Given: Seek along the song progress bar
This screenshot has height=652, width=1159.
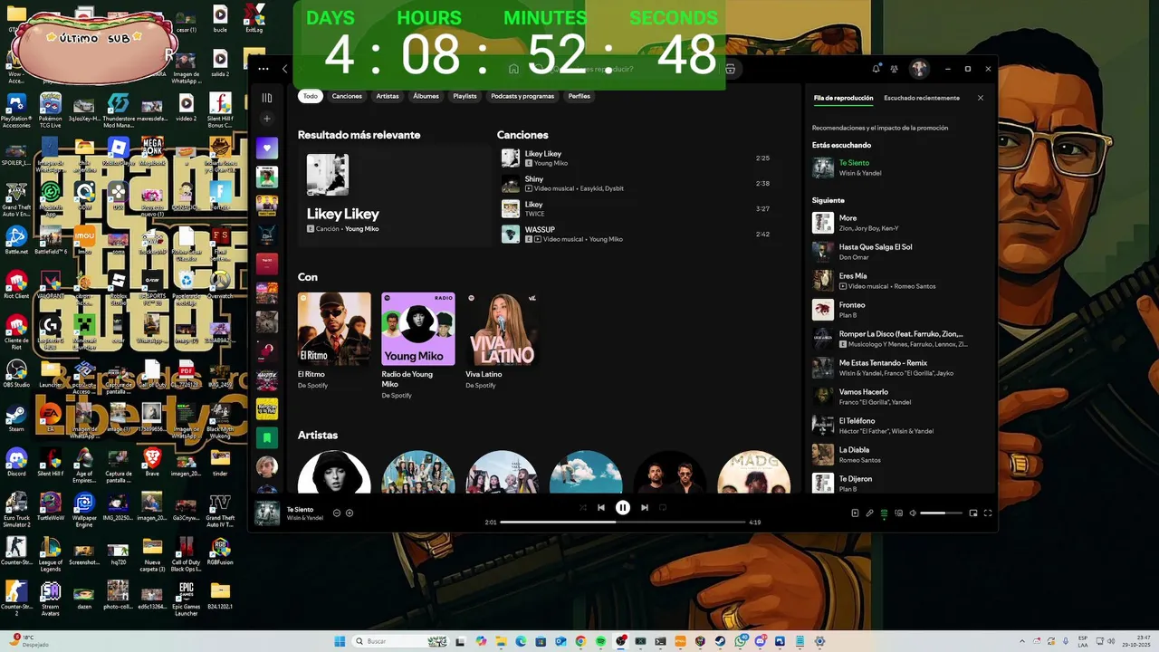Looking at the screenshot, I should (x=622, y=523).
